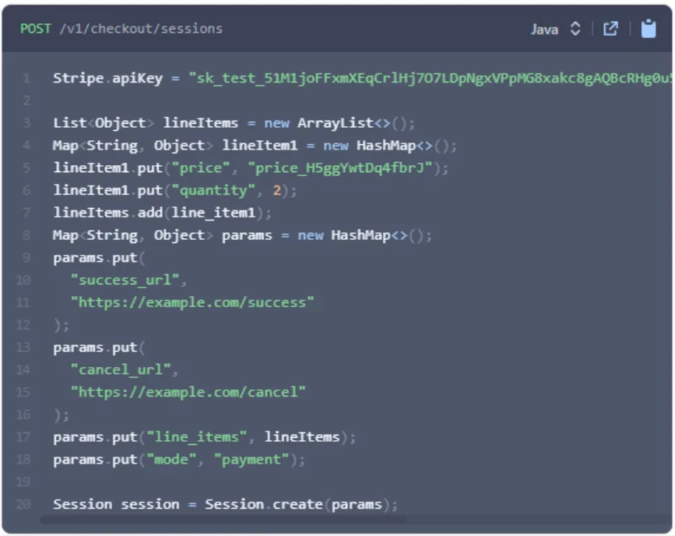This screenshot has height=536, width=675.
Task: Open the Java language selector
Action: click(x=545, y=29)
